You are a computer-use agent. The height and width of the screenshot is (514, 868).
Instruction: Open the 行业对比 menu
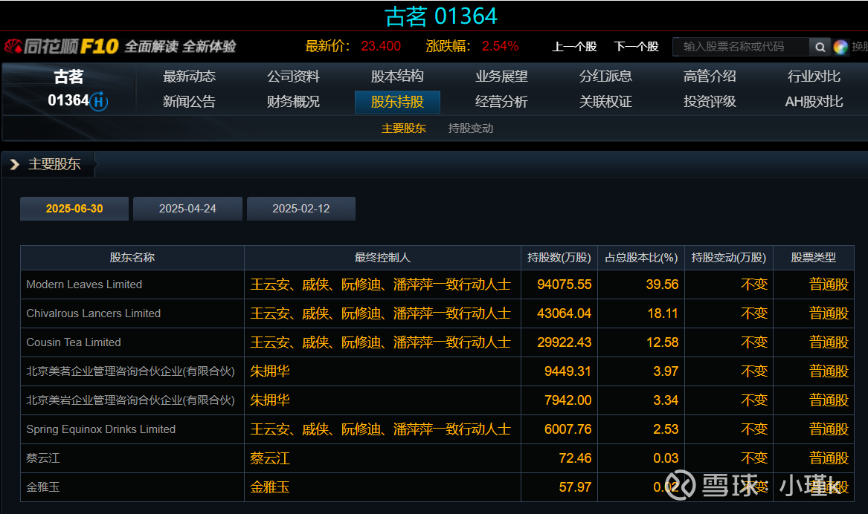pos(814,77)
